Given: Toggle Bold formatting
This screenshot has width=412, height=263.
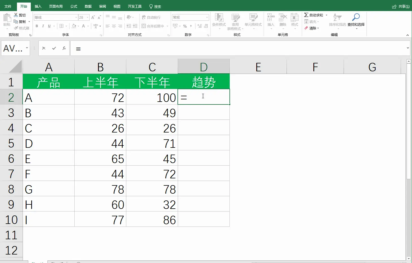Looking at the screenshot, I should click(37, 26).
